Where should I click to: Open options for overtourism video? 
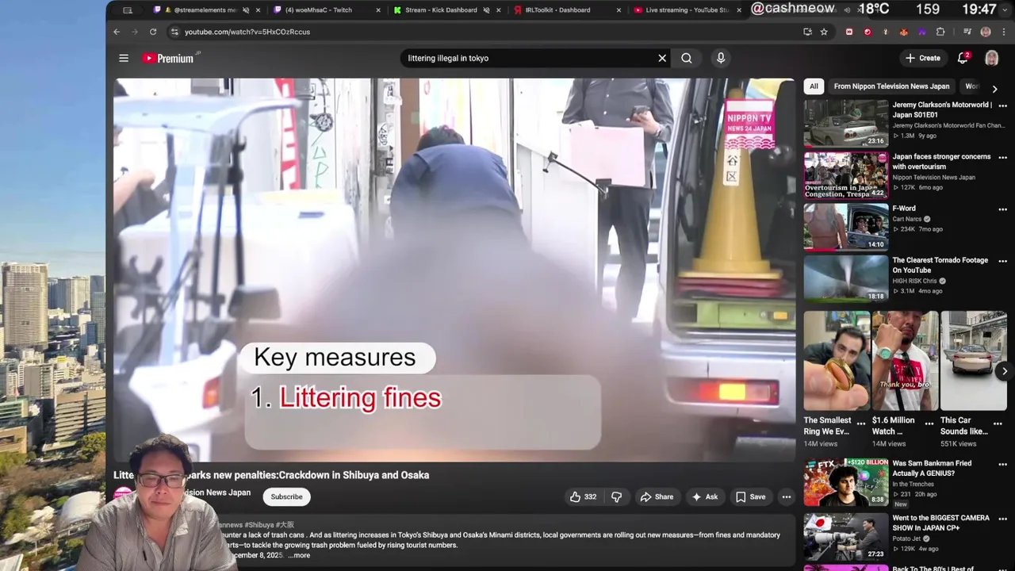click(1003, 158)
